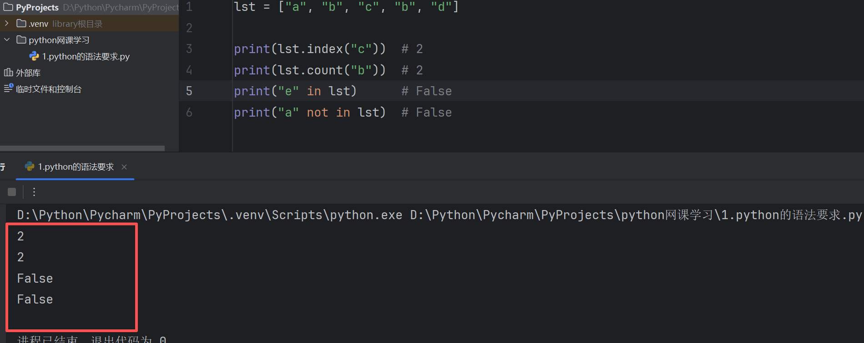
Task: Open the run toolbar more options menu
Action: (34, 192)
